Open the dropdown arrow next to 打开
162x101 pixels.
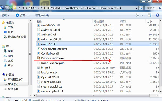tap(28, 15)
